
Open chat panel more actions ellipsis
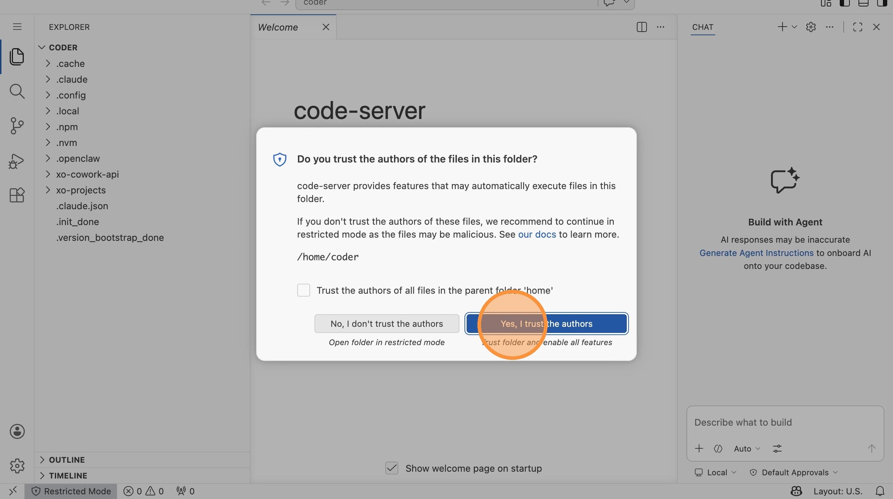[x=830, y=27]
